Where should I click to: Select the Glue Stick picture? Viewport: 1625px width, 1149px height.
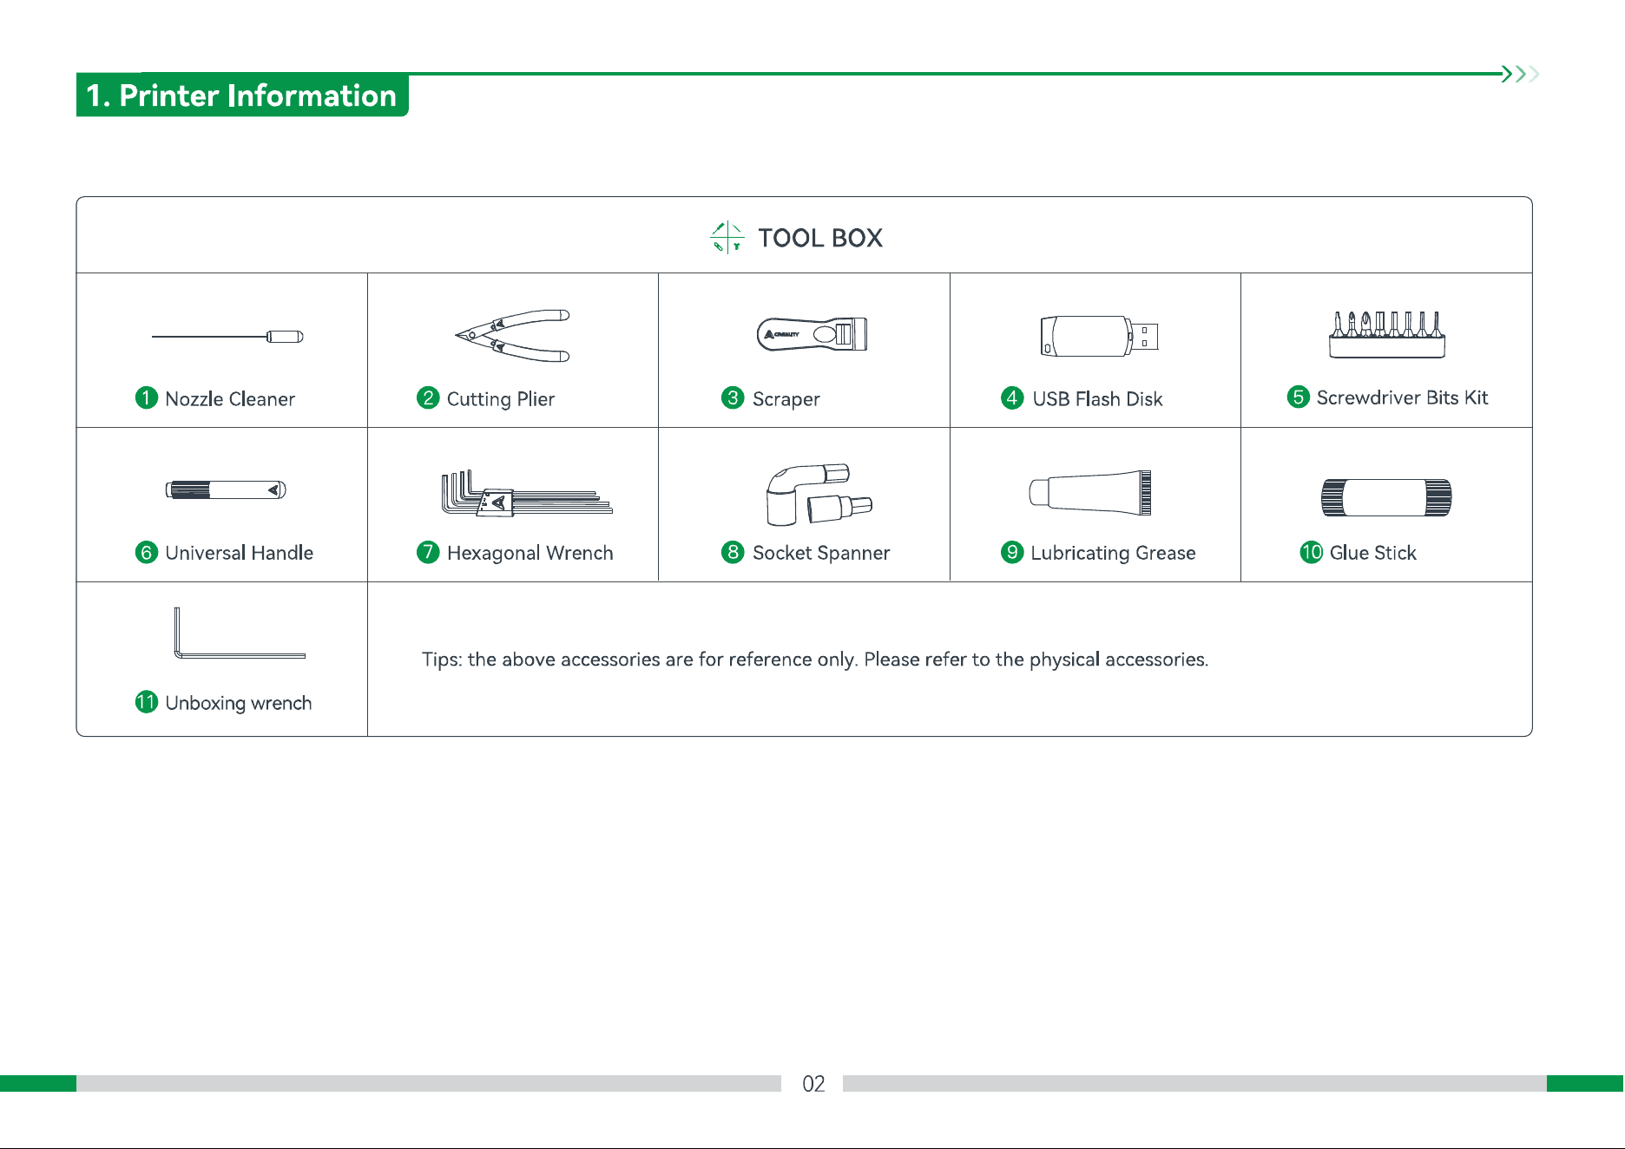(1386, 497)
